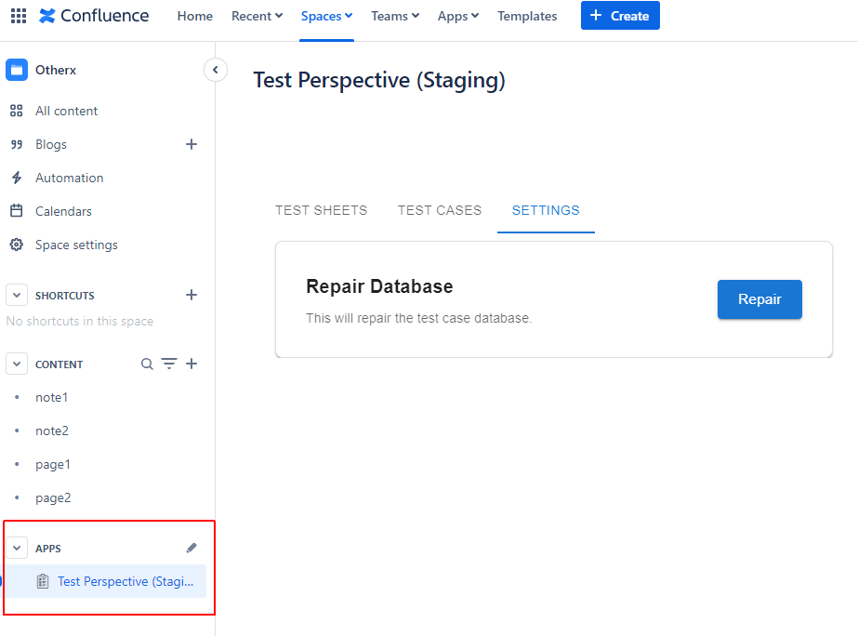Switch to the Test Sheets tab
The width and height of the screenshot is (858, 636).
tap(321, 210)
